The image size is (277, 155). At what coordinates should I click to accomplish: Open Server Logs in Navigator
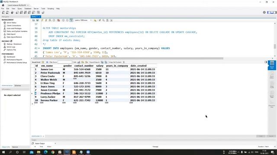pos(11,47)
